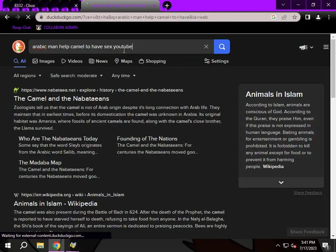Screen dimensions: 336x252
Task: Click the nabataea.net result URL
Action: click(102, 90)
